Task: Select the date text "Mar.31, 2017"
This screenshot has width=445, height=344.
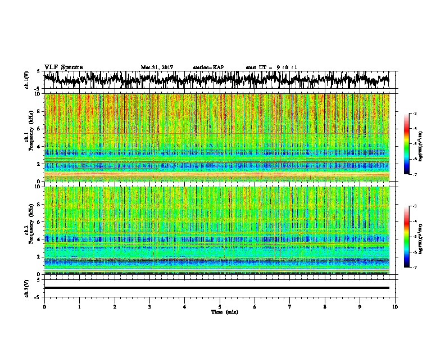Action: click(157, 67)
